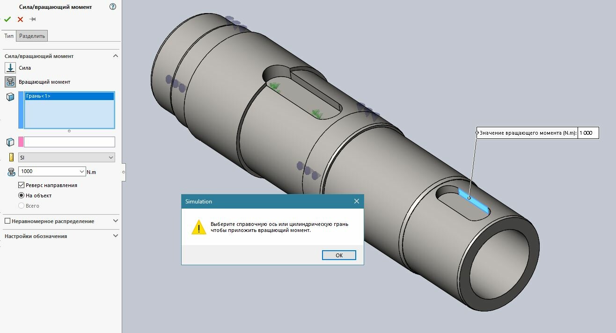Enable Неравномерное распределение checkbox
The width and height of the screenshot is (616, 333).
point(7,221)
